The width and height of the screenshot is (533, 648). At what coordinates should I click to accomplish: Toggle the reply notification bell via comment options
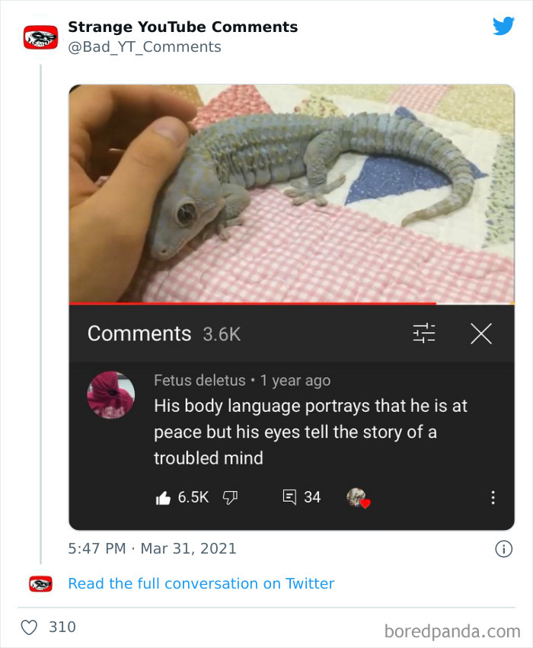point(493,496)
